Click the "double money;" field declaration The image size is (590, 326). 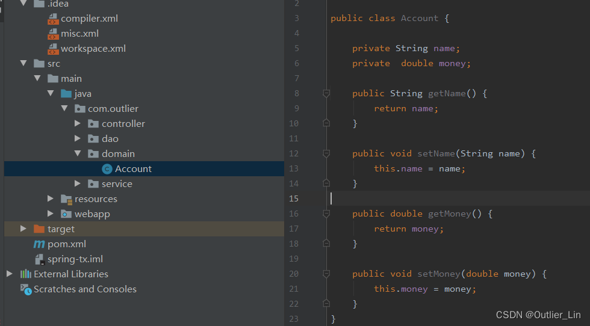coord(436,63)
